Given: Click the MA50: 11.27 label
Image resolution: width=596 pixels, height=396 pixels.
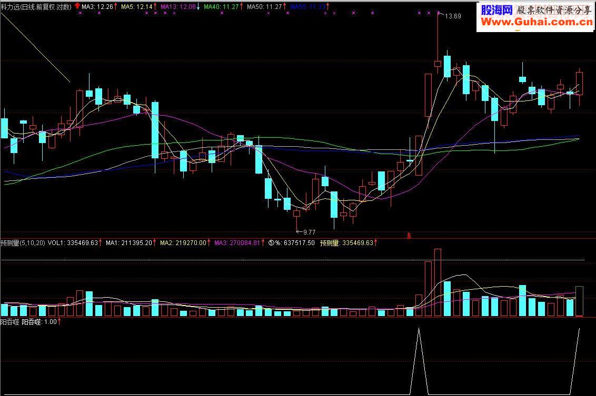Looking at the screenshot, I should pos(264,6).
